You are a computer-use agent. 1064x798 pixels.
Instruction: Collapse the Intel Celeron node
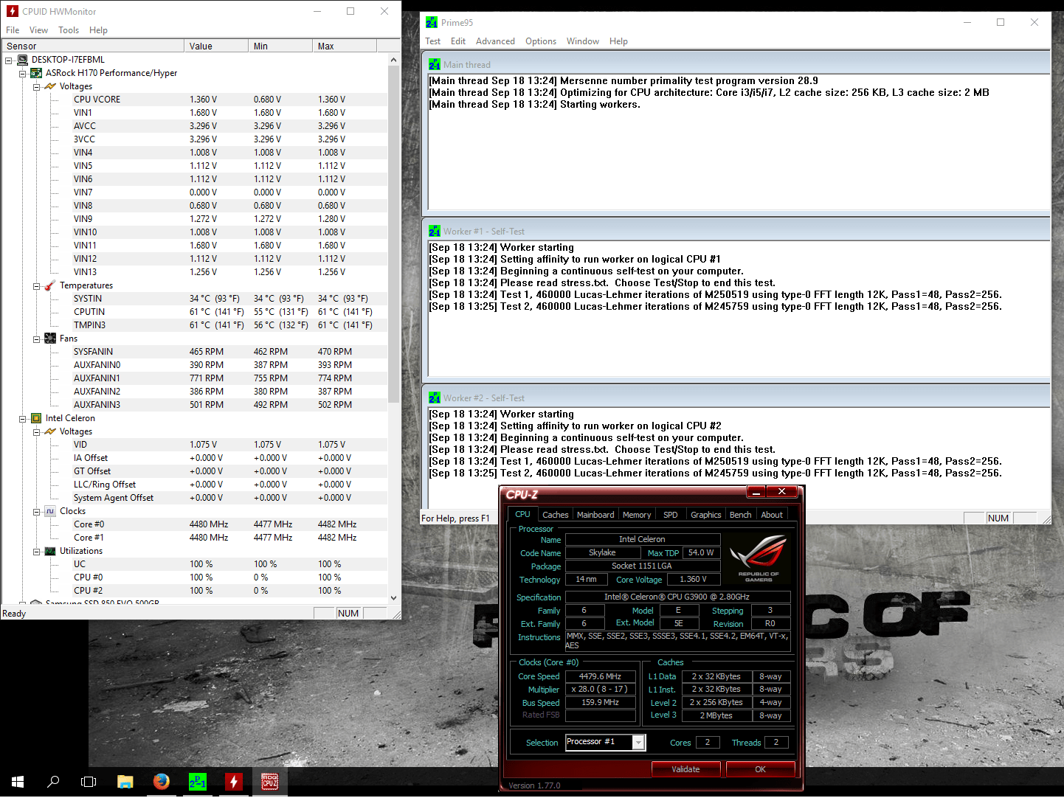(x=23, y=419)
